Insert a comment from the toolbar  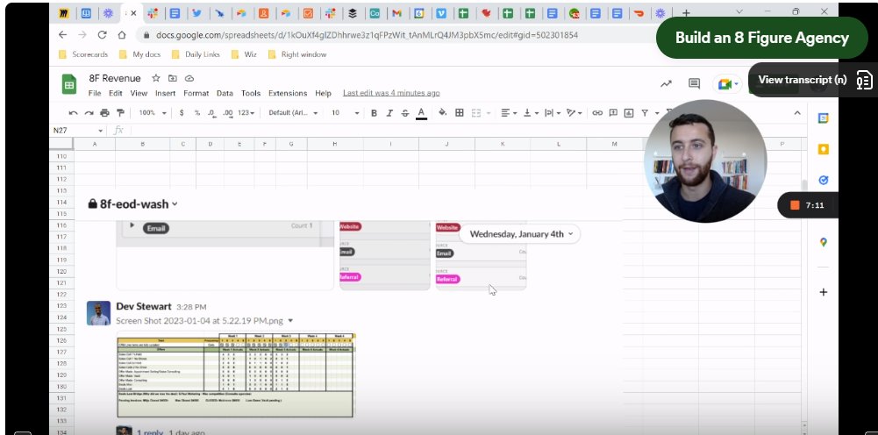click(x=613, y=113)
